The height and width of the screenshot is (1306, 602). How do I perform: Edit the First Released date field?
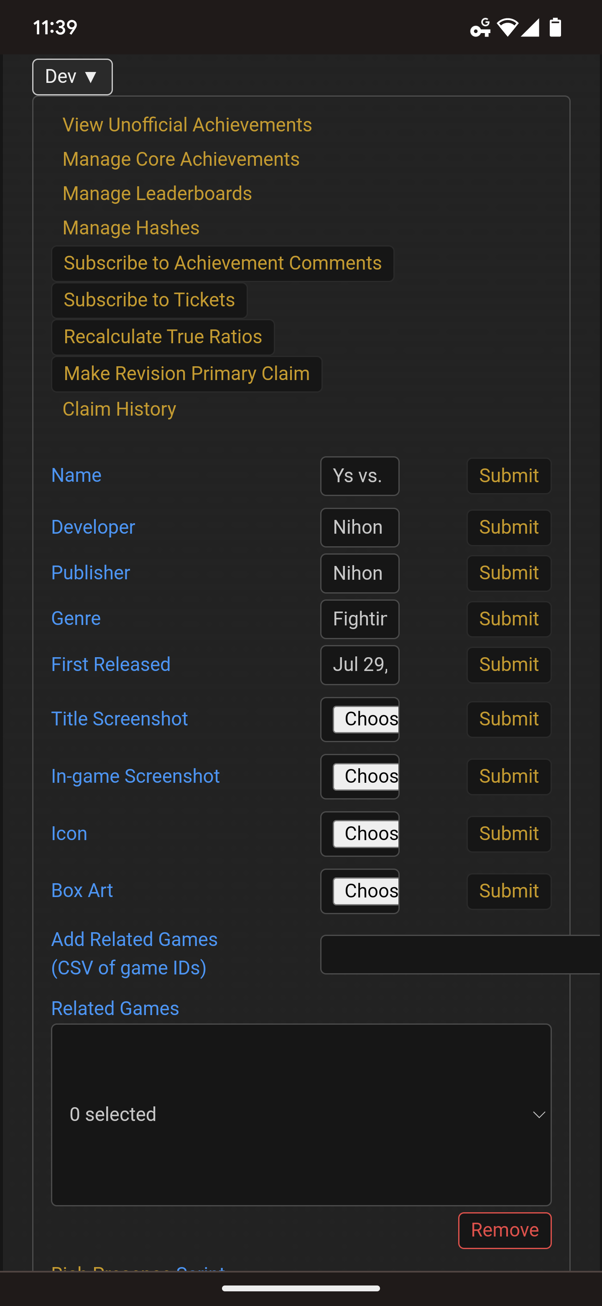pyautogui.click(x=360, y=665)
